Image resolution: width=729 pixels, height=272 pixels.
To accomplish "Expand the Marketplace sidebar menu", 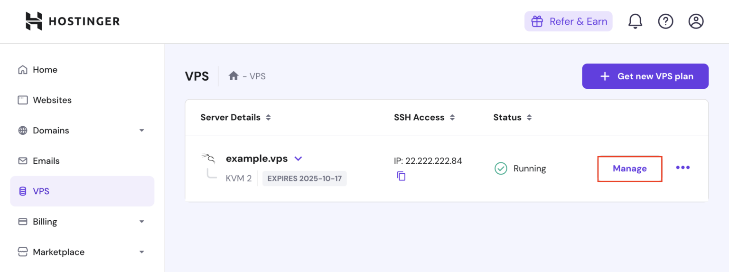I will [x=141, y=252].
